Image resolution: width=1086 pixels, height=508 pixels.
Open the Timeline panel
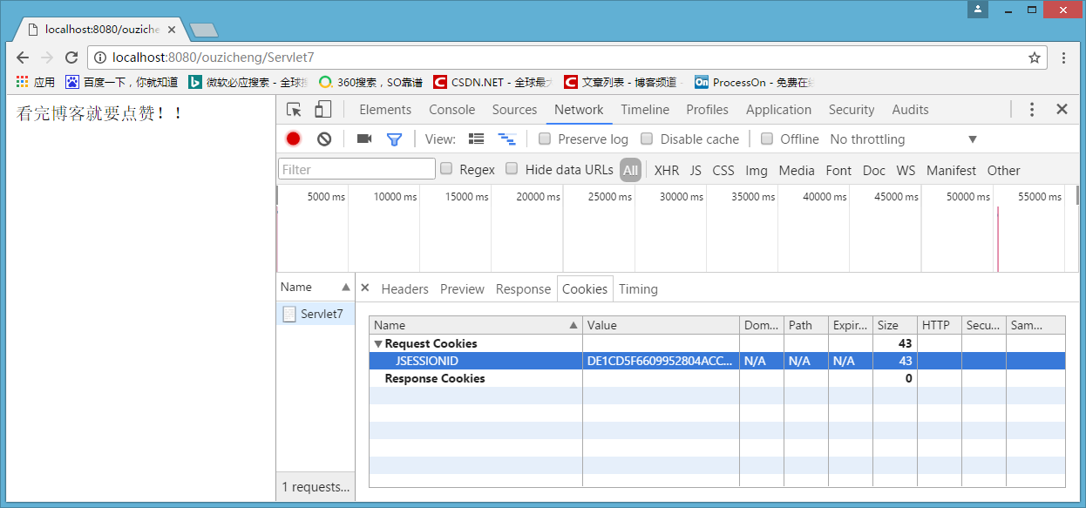pyautogui.click(x=645, y=110)
